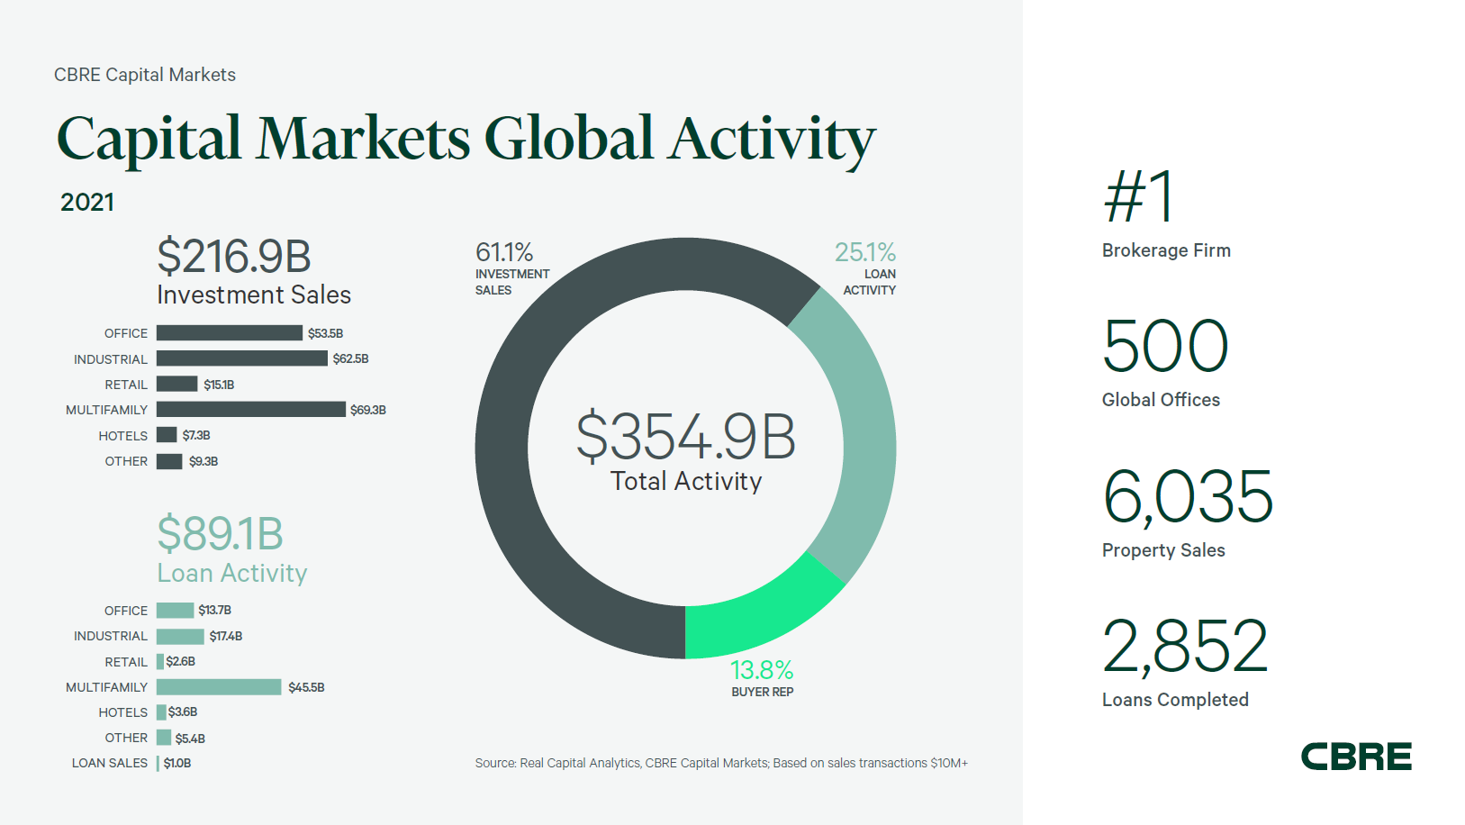Click the 'Capital Markets Global Activity' title

[466, 141]
